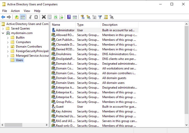Go up one level with folder icon
Image resolution: width=189 pixels, height=133 pixels.
(16, 17)
